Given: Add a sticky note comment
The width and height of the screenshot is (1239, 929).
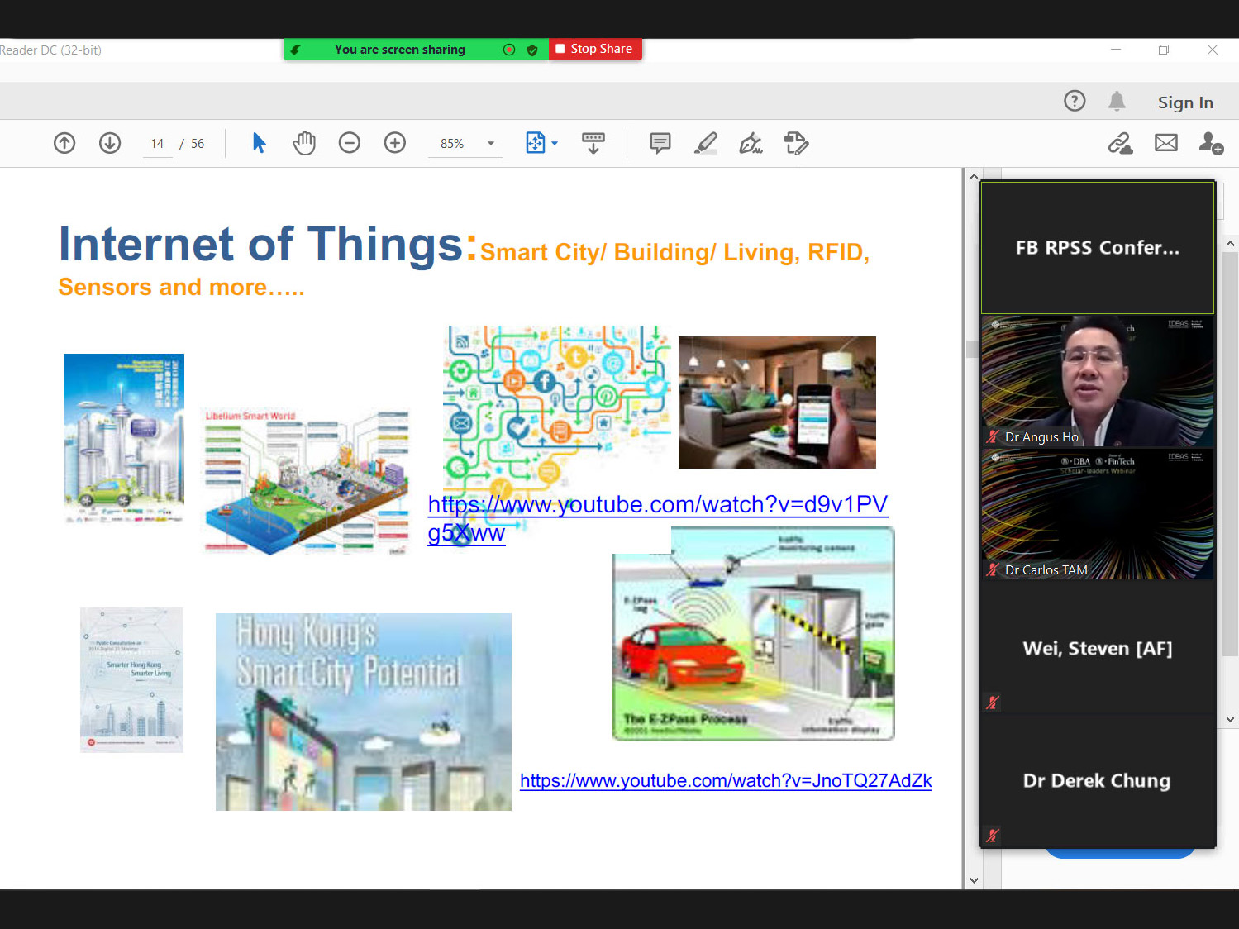Looking at the screenshot, I should (x=660, y=143).
